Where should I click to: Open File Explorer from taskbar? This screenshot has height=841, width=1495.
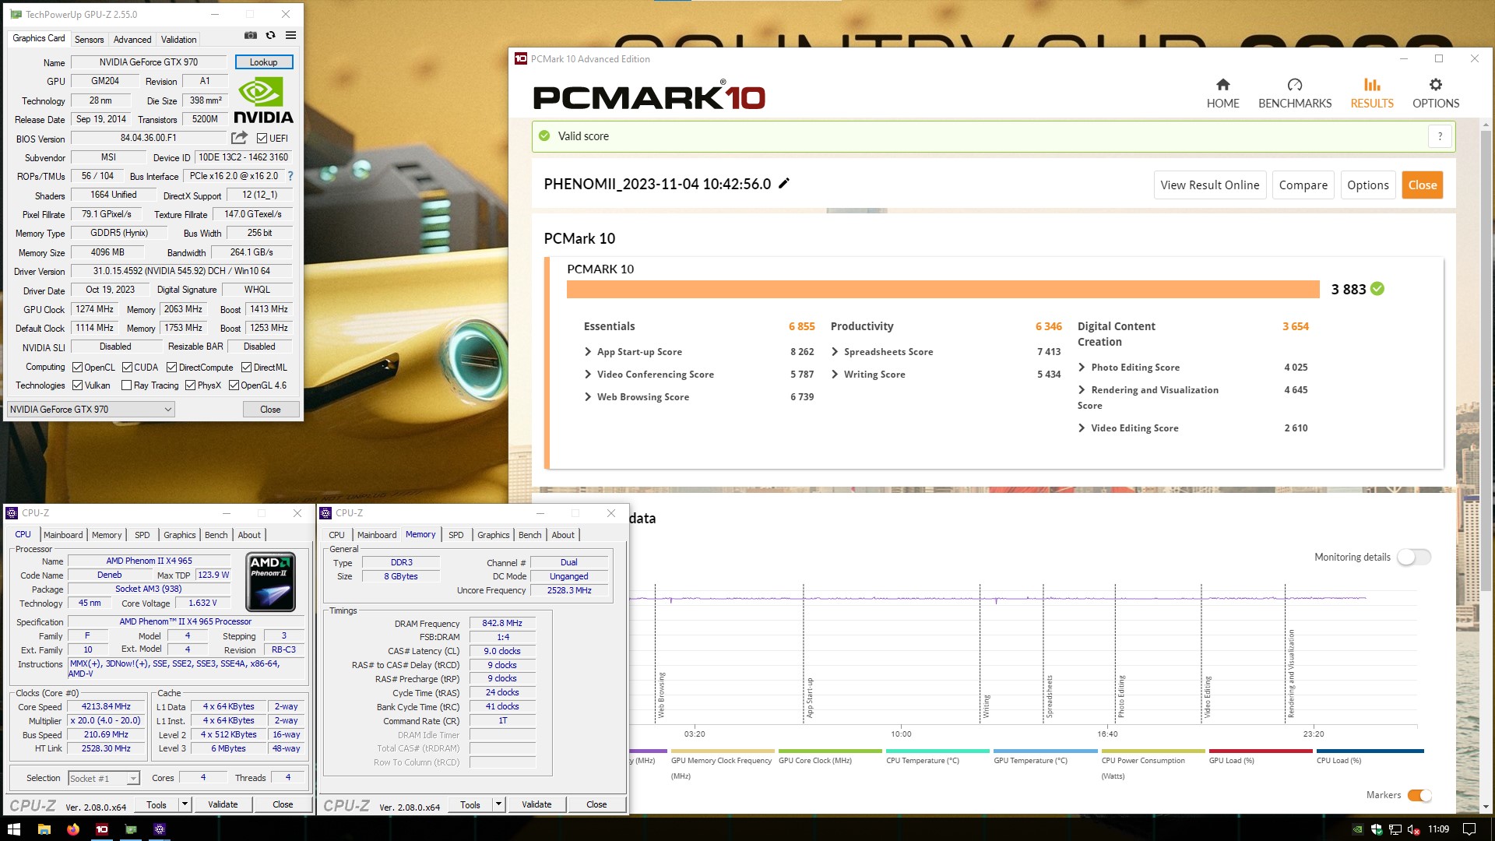[44, 829]
